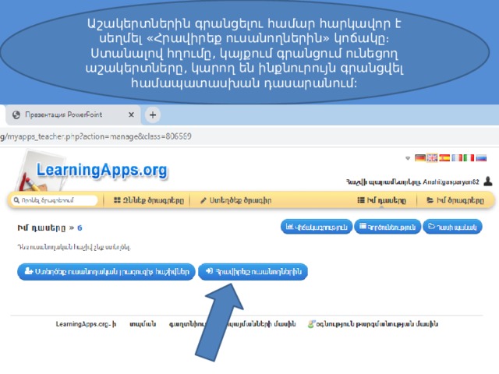This screenshot has width=499, height=374.
Task: Click the magnifier icon in search box
Action: [x=16, y=200]
